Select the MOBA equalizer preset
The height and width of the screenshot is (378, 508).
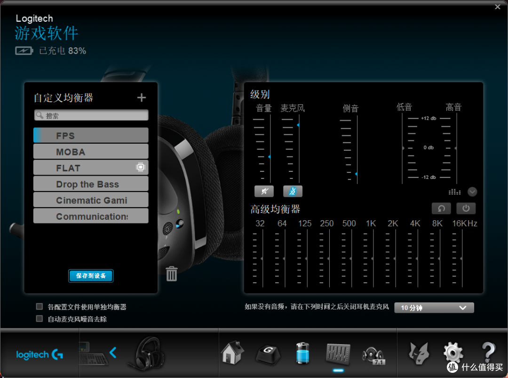click(x=91, y=151)
